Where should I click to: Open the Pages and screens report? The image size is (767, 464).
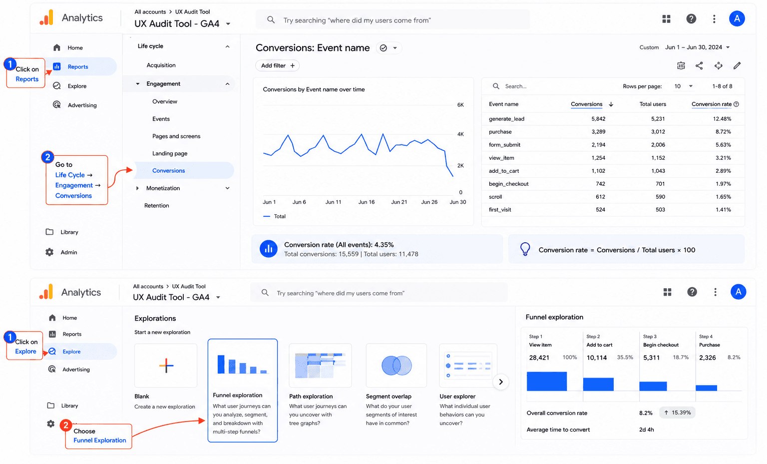point(176,136)
